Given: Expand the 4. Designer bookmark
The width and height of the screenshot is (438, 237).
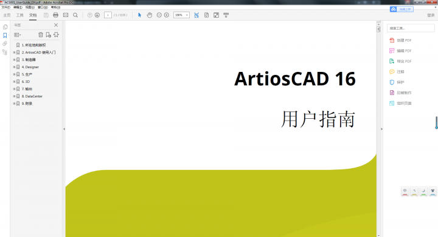Looking at the screenshot, I should point(14,67).
